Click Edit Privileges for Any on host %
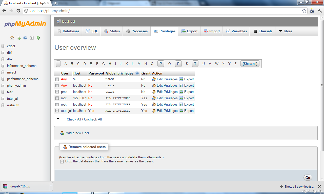324x194 pixels. click(165, 79)
